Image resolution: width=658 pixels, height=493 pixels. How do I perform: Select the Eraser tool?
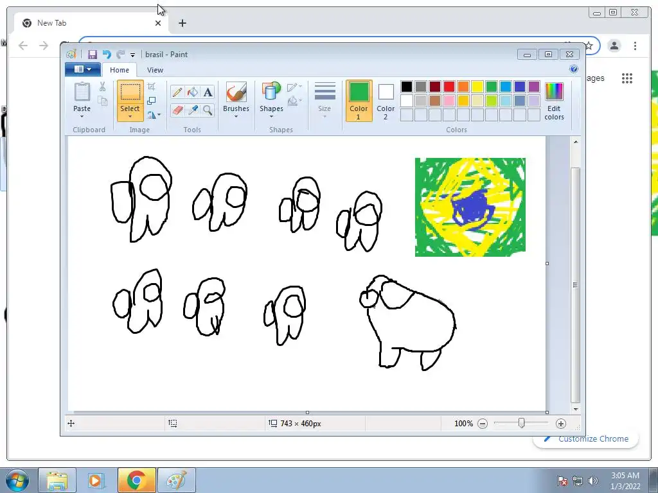[177, 110]
